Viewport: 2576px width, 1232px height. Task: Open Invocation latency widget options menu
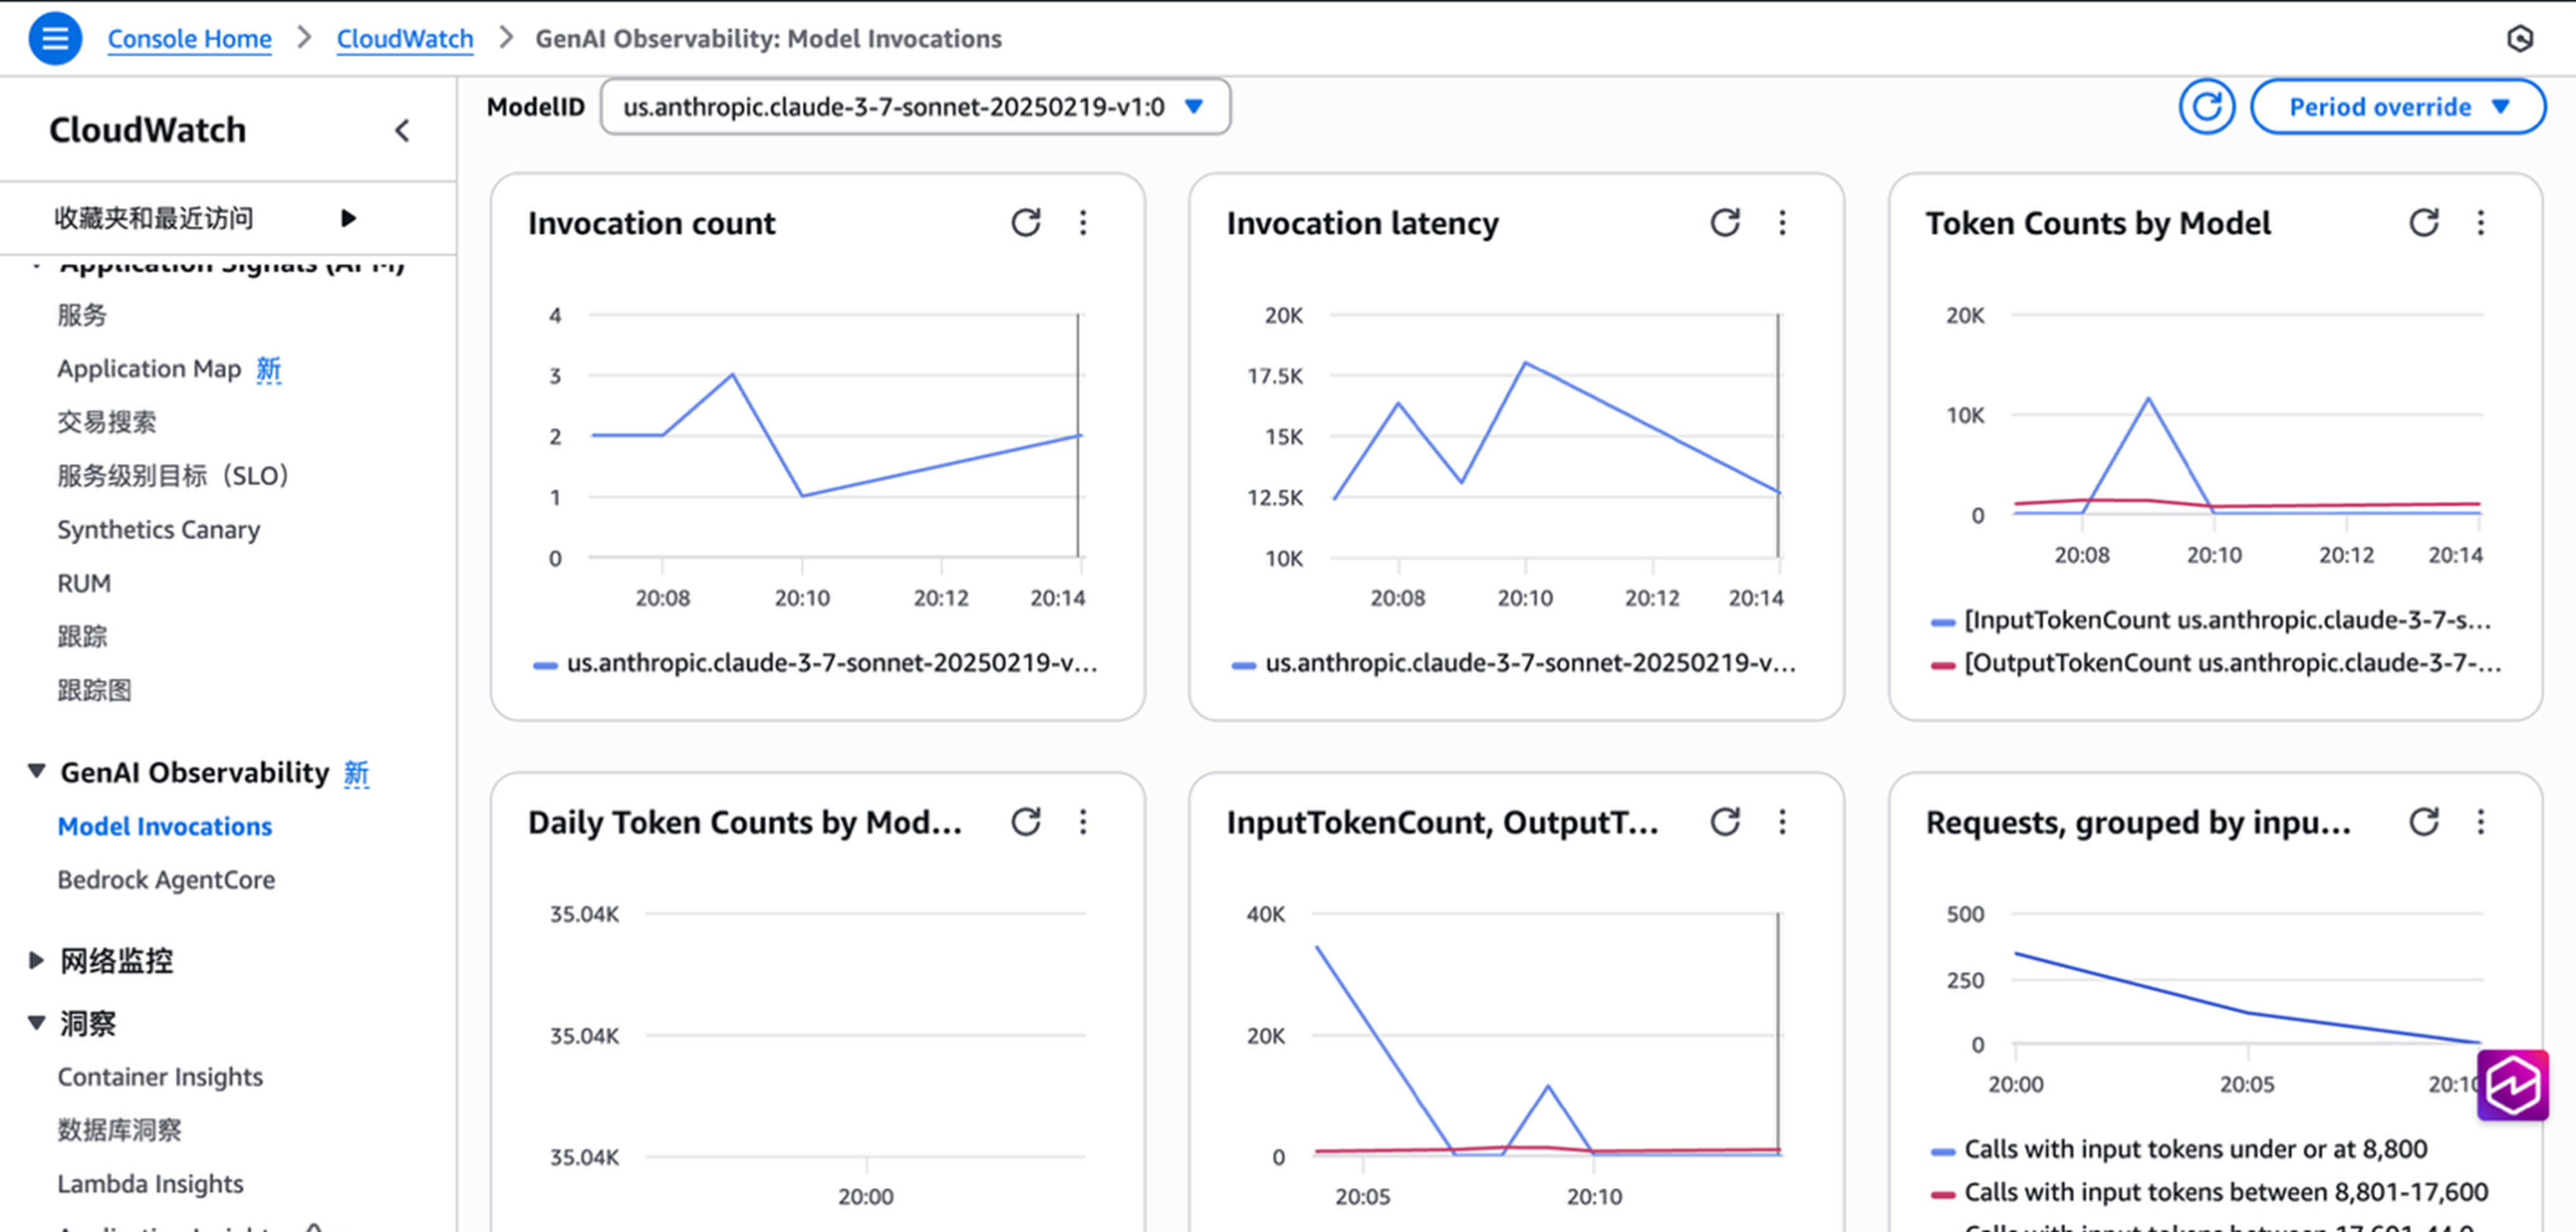click(1782, 222)
